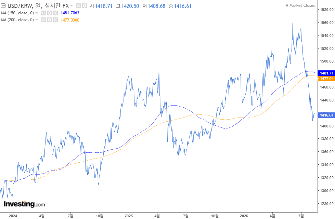Click the Market Closed status indicator
The width and height of the screenshot is (335, 219).
click(x=300, y=5)
